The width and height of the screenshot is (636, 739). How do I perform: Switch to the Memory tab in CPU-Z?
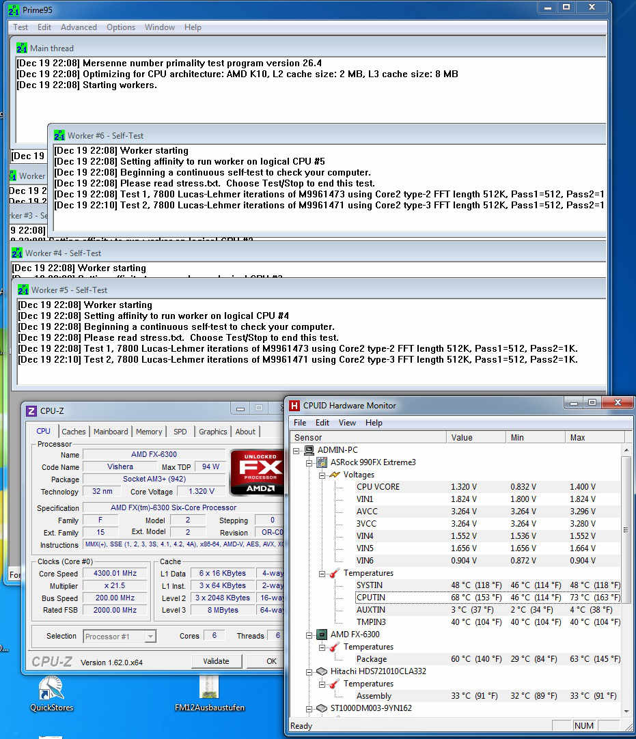(x=149, y=431)
